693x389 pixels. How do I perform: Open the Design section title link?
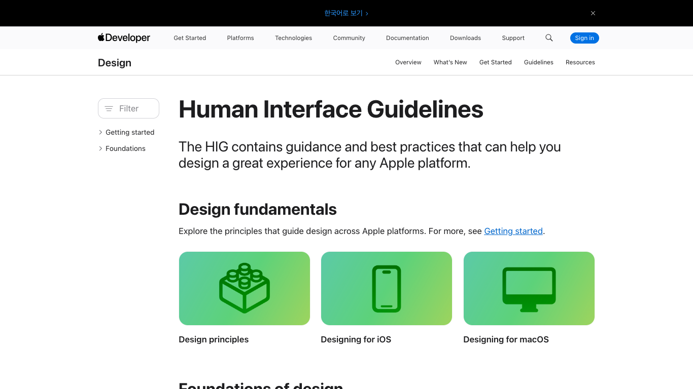(x=115, y=63)
